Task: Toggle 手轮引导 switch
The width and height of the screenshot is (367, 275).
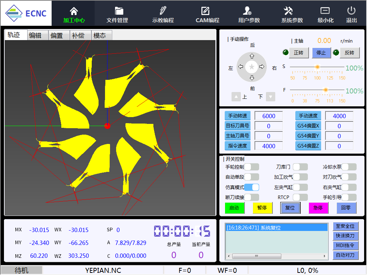Action: click(x=349, y=197)
